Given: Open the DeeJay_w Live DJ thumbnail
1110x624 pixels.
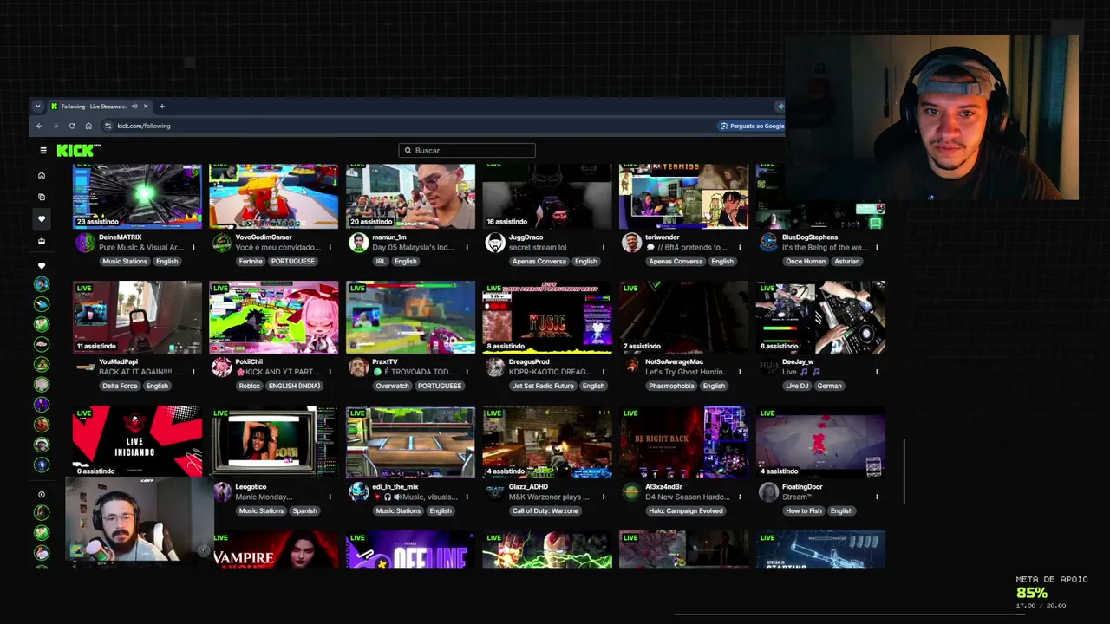Looking at the screenshot, I should tap(820, 317).
